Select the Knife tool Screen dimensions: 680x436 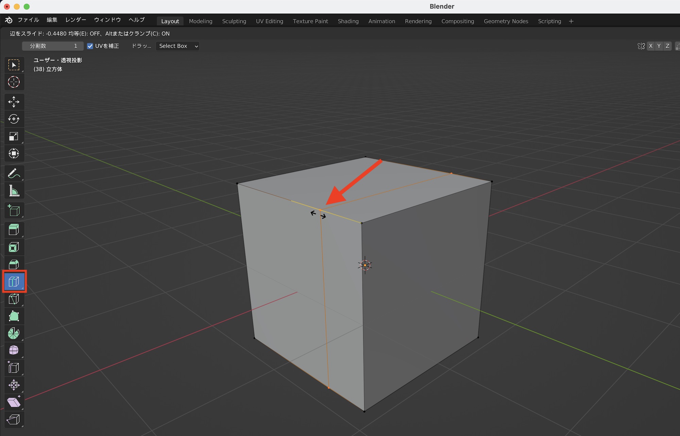click(x=14, y=299)
